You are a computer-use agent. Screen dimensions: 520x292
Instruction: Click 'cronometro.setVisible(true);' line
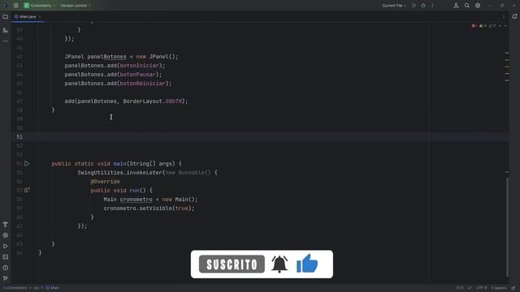point(149,208)
